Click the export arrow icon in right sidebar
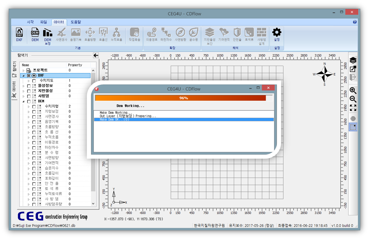This screenshot has width=369, height=239. [x=353, y=77]
